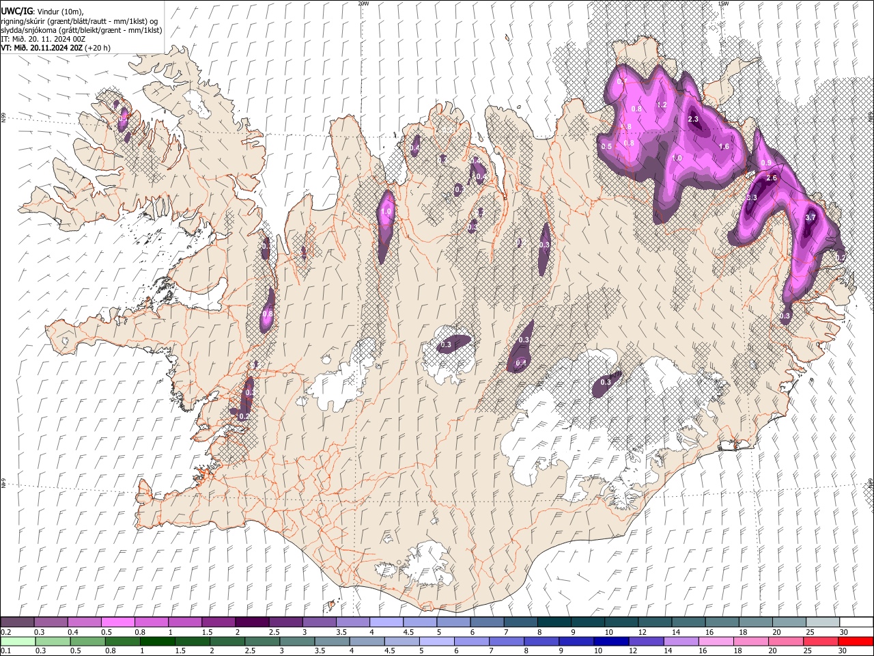
Task: Click the 0.5 value at the northeast blob's west edge
Action: pos(606,146)
